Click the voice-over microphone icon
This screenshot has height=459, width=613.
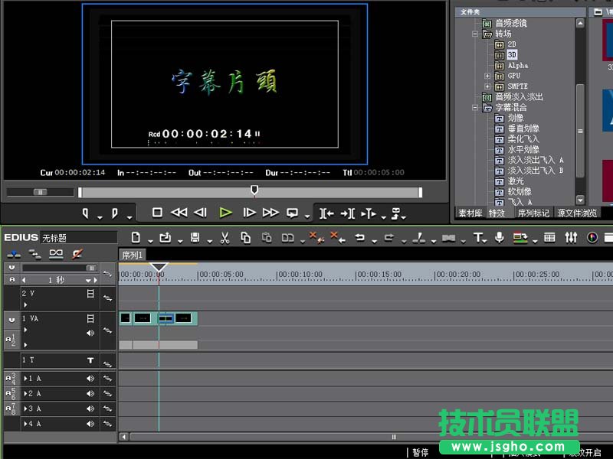[x=499, y=238]
